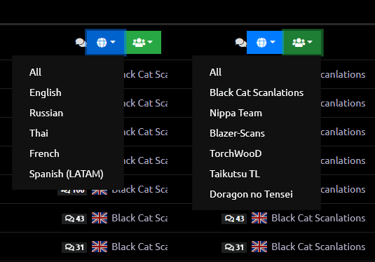Open the 43 comments badge on right
Screen dimensions: 375x262
tap(234, 219)
